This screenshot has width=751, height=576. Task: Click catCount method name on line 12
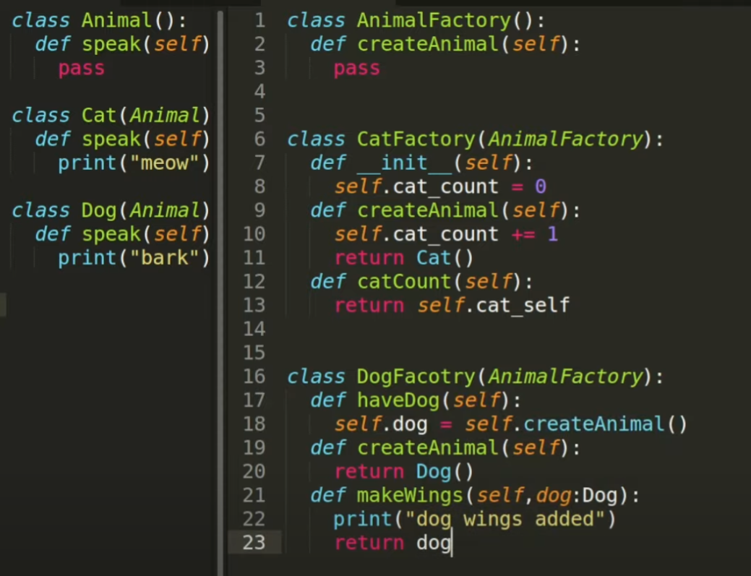pyautogui.click(x=404, y=282)
